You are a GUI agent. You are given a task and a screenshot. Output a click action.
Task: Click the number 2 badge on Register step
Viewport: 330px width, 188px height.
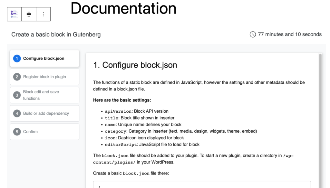(x=17, y=77)
